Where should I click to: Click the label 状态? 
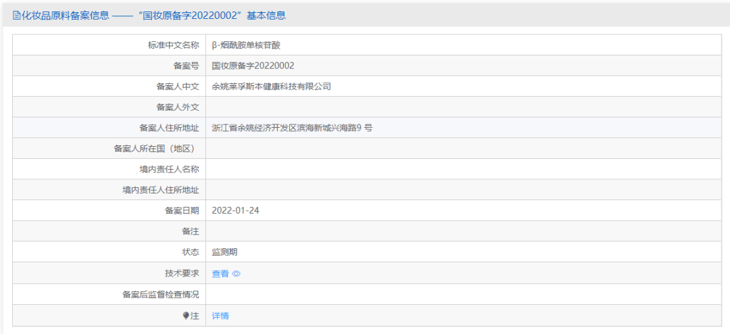coord(191,252)
